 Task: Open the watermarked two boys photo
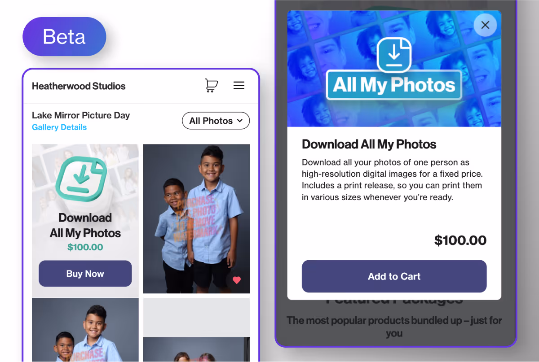196,218
